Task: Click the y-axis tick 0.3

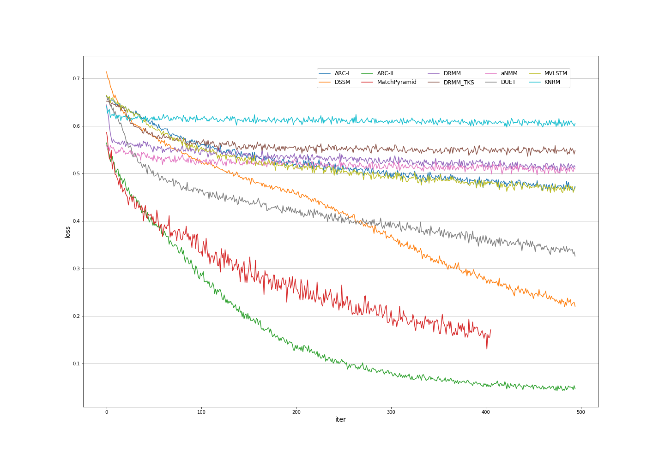Action: click(x=76, y=269)
